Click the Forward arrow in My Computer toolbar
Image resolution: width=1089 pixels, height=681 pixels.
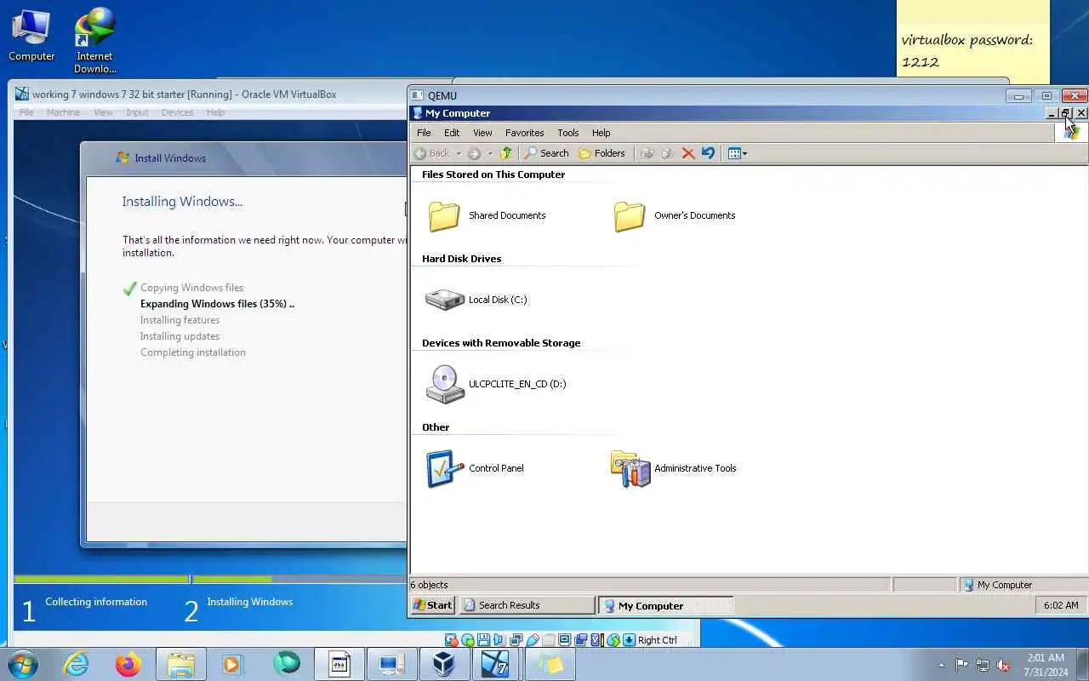[474, 153]
